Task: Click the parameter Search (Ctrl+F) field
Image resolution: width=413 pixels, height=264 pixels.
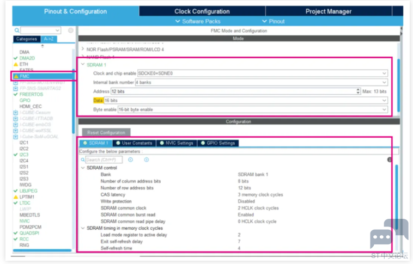Action: point(104,159)
